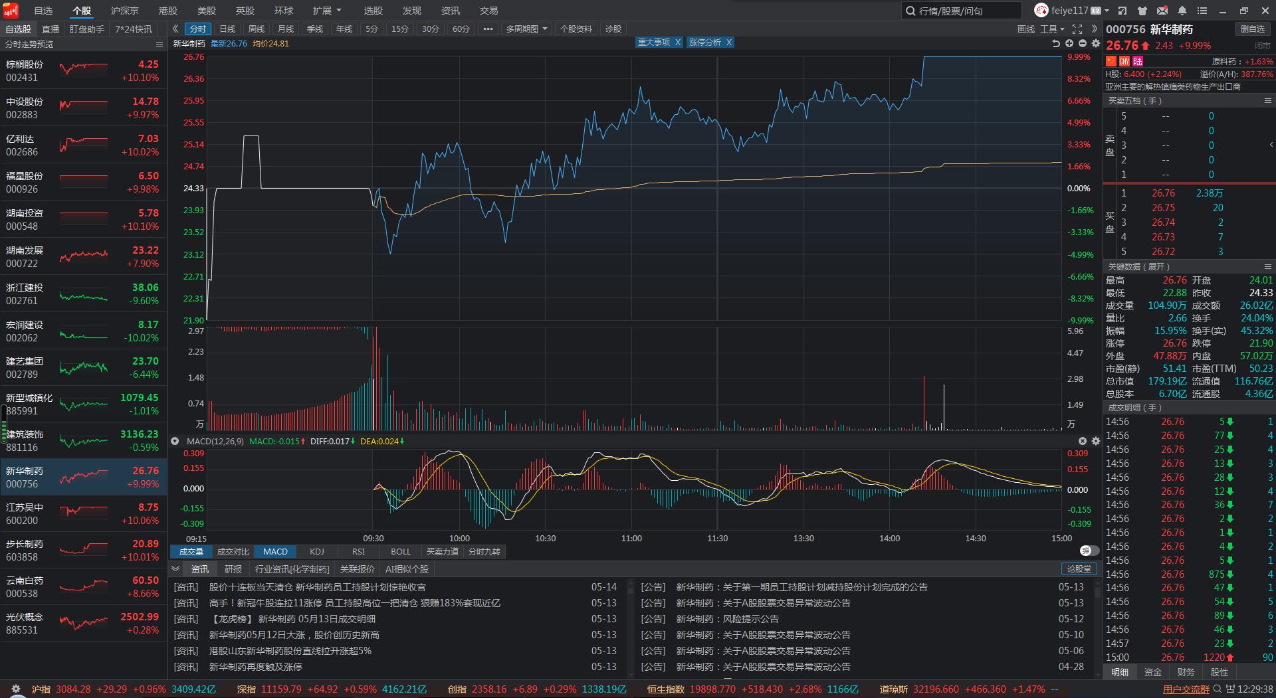Open the notification bell icon

coord(1182,11)
